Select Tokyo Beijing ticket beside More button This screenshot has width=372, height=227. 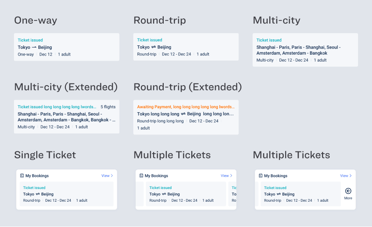[300, 194]
